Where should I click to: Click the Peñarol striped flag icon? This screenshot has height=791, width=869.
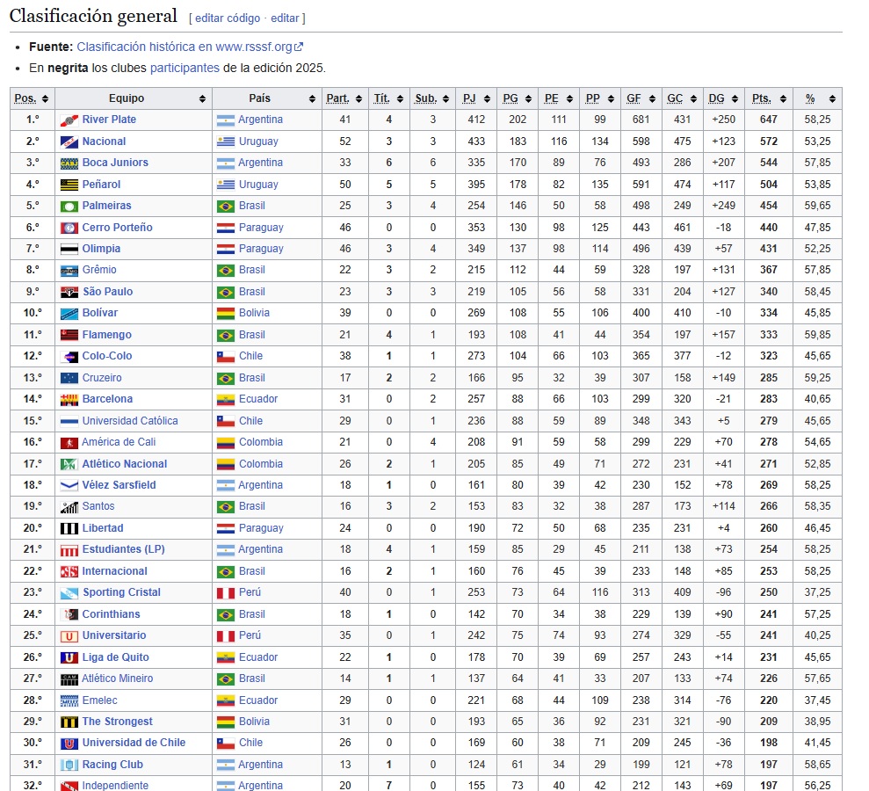[x=69, y=185]
